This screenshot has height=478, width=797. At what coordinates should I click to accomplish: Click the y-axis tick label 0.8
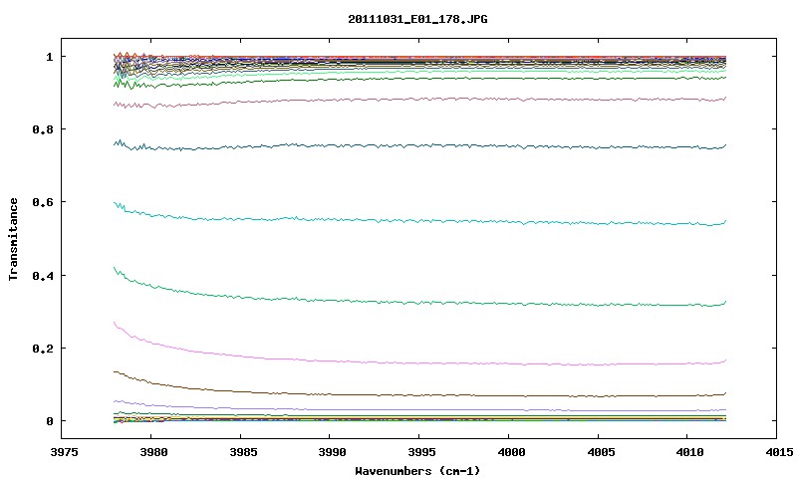(x=43, y=129)
